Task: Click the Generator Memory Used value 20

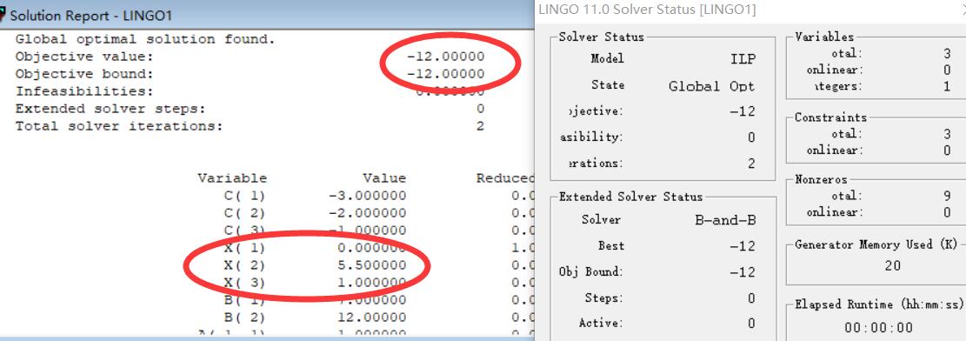Action: pyautogui.click(x=893, y=265)
